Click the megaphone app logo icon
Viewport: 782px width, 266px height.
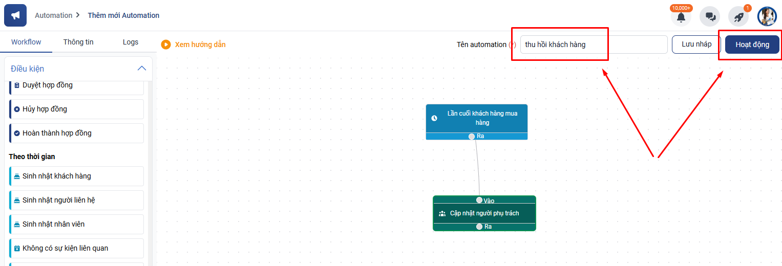click(x=15, y=15)
